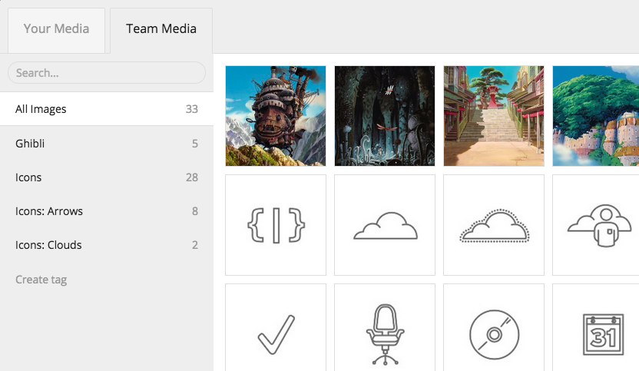Filter by the Ghibli tag
The width and height of the screenshot is (639, 371).
[106, 144]
